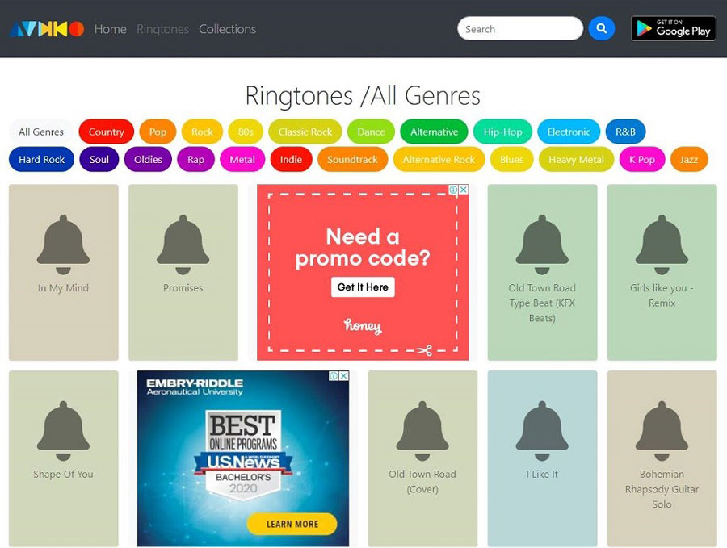Click the ad info icon on Honey ad
727x548 pixels.
(x=453, y=190)
